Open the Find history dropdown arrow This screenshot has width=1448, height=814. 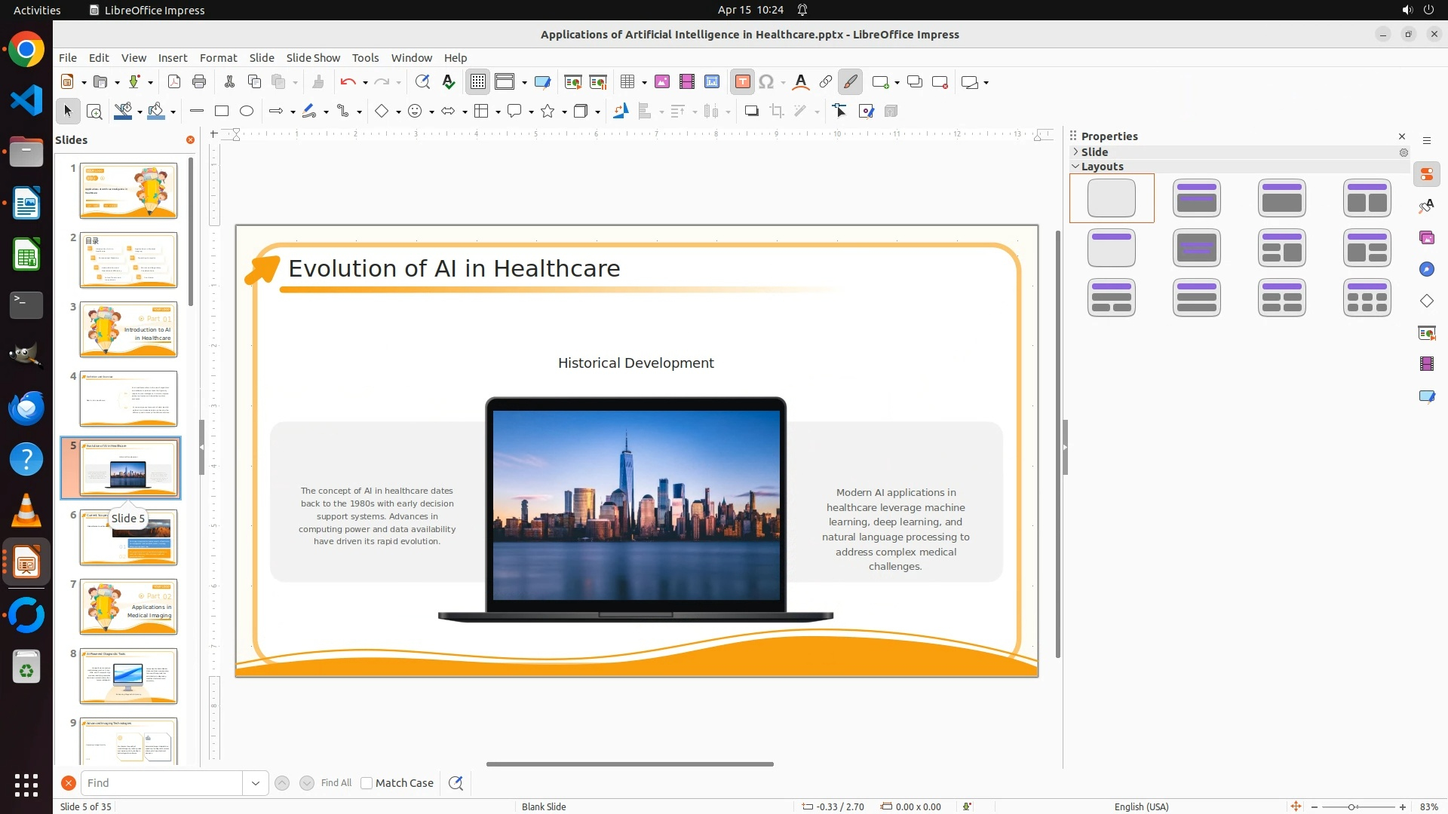pos(256,783)
